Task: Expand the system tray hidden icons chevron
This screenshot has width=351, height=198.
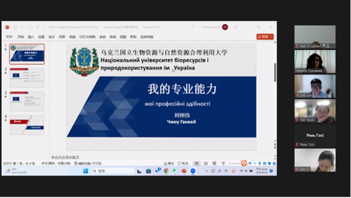Action: tap(206, 171)
